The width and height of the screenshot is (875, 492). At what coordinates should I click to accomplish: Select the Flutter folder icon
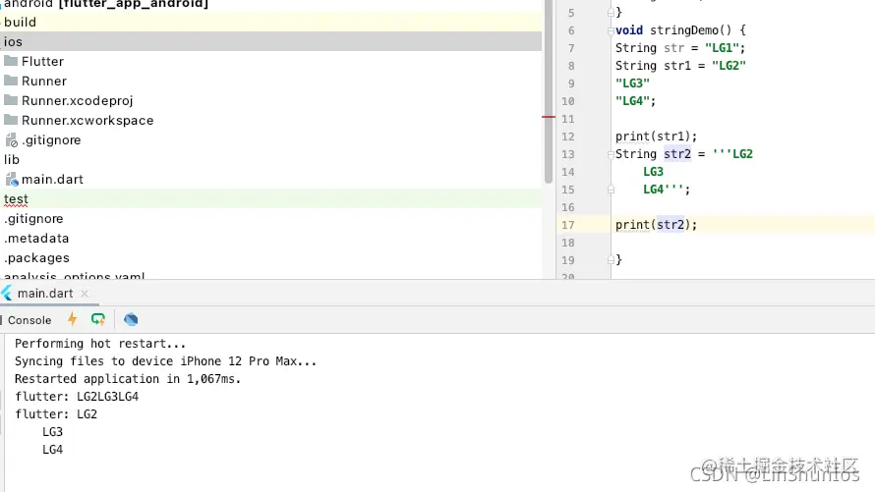coord(11,61)
